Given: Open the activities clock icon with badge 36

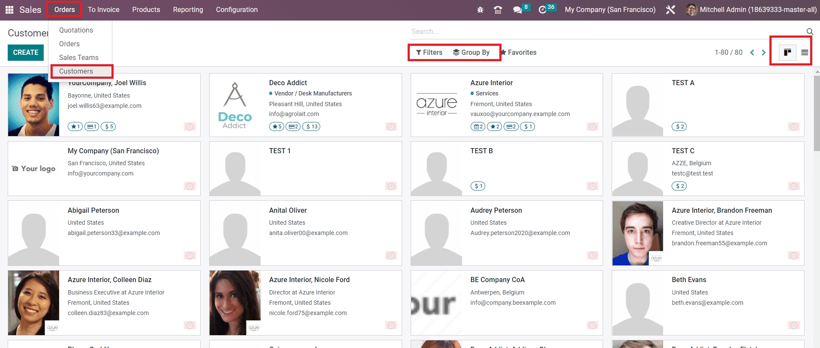Looking at the screenshot, I should (x=543, y=10).
